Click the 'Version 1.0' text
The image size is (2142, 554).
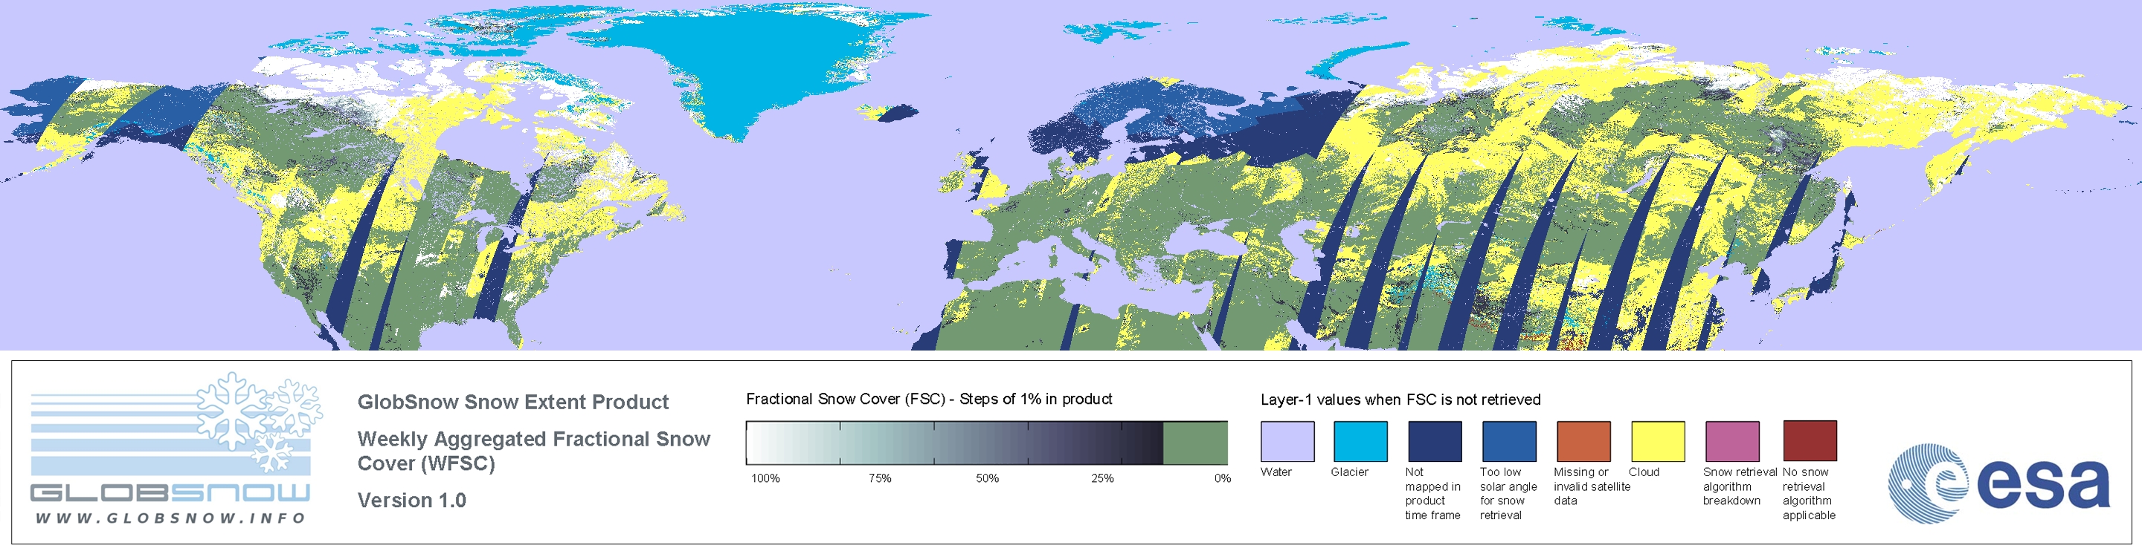[411, 500]
